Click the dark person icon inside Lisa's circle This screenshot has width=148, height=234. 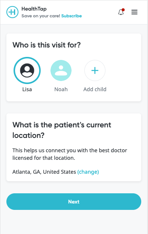click(x=27, y=70)
